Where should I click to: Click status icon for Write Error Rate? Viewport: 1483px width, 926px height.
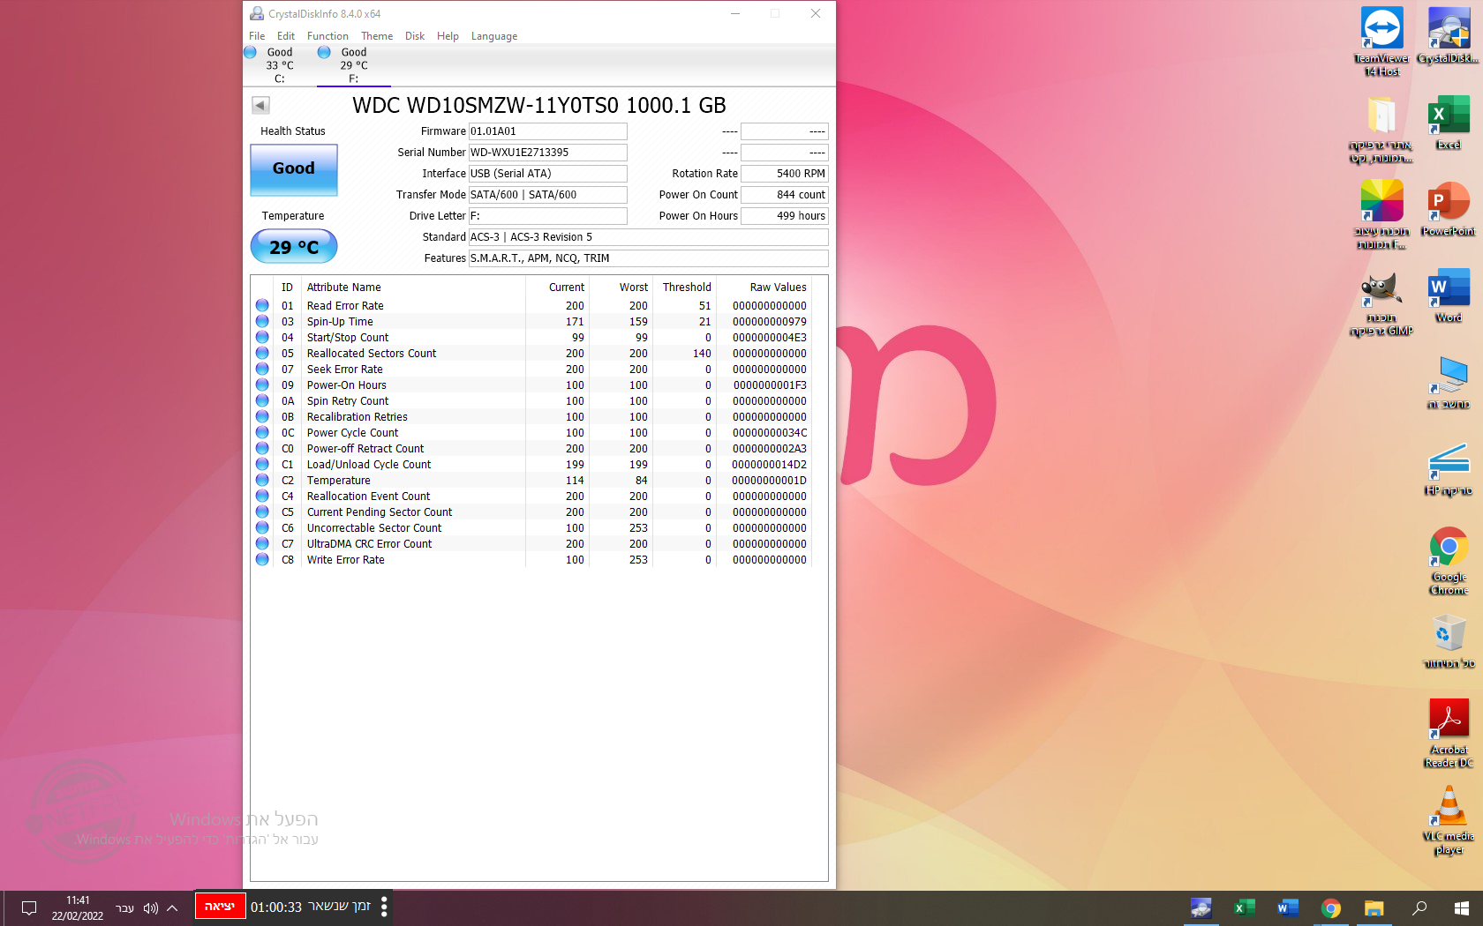click(262, 560)
